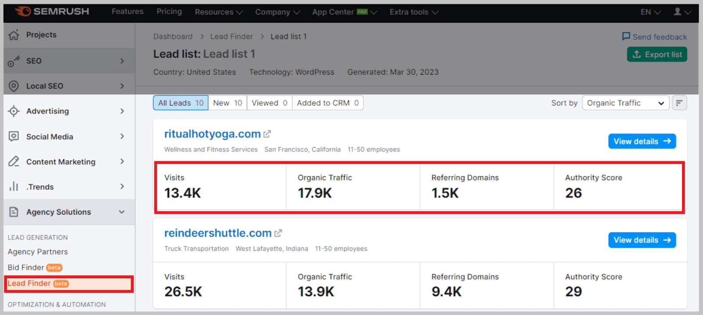
Task: Click 'Generated: Mar 30, 2023' text
Action: click(x=393, y=72)
